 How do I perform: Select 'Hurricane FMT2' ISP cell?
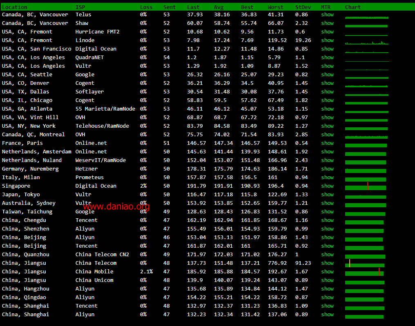pyautogui.click(x=97, y=32)
